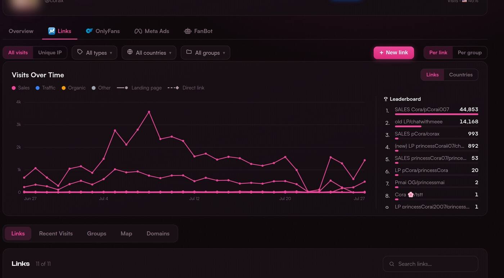Click the folder icon in All groups

pyautogui.click(x=189, y=52)
